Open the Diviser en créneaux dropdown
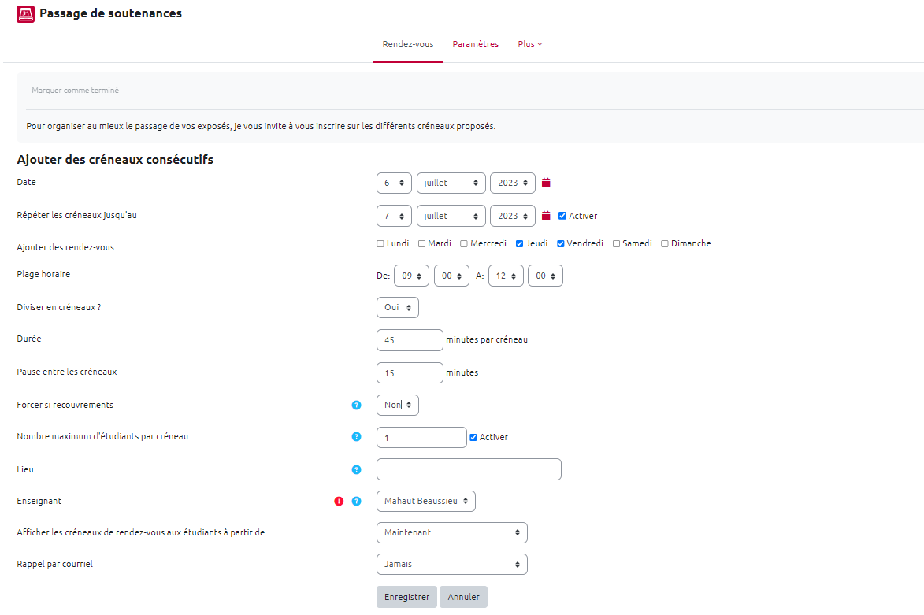924x615 pixels. 398,308
